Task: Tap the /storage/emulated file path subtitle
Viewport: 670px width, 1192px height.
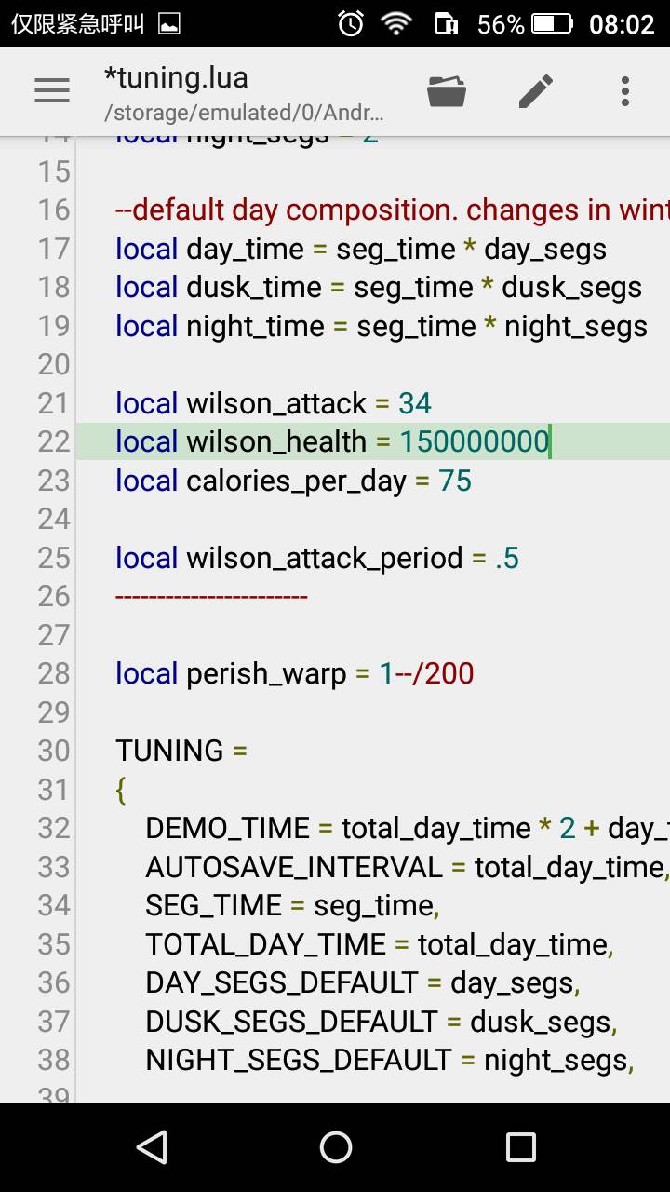Action: coord(244,114)
